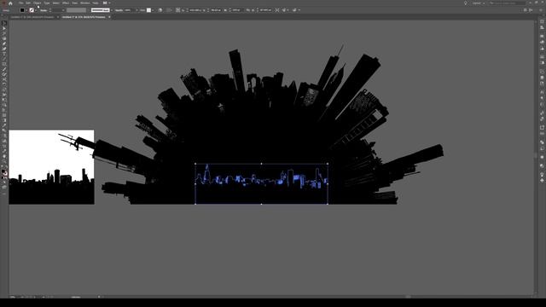The width and height of the screenshot is (546, 307).
Task: Click the black fill swatch in control bar
Action: tap(22, 10)
